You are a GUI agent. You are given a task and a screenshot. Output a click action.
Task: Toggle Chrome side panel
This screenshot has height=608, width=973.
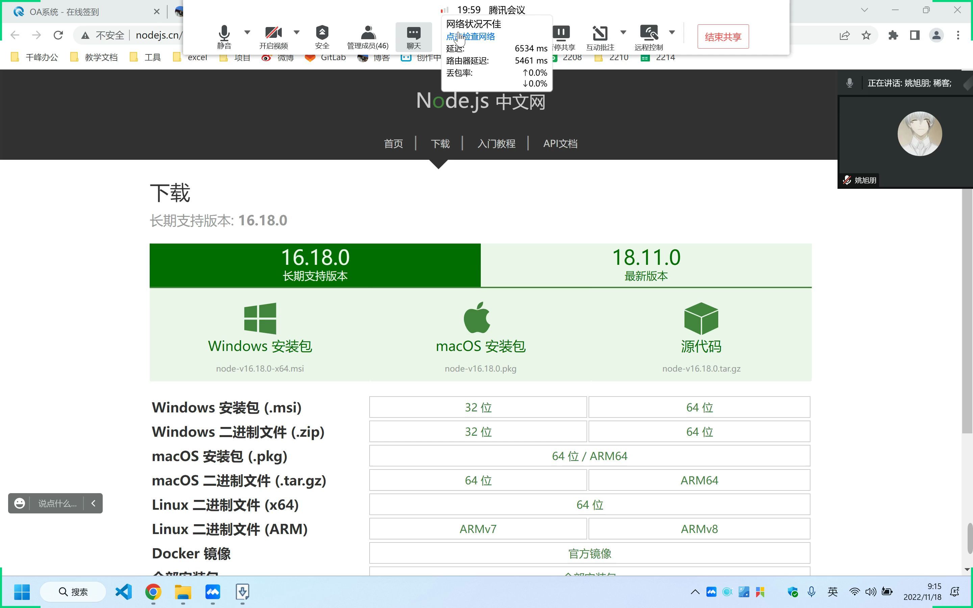click(915, 35)
